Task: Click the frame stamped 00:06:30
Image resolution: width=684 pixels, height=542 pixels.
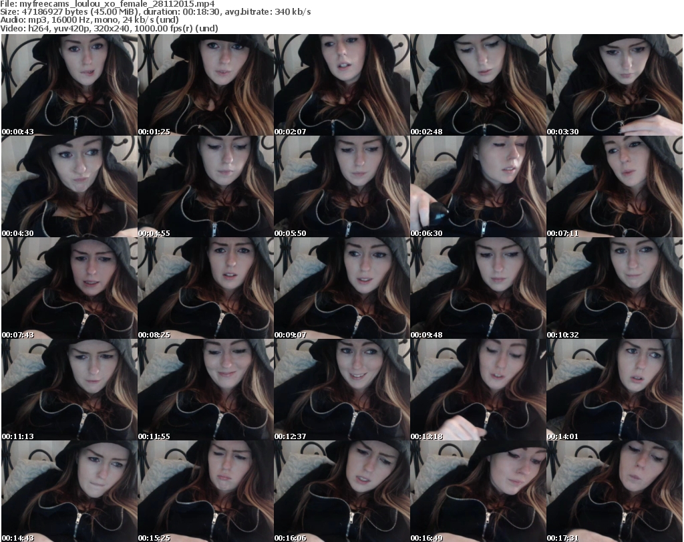Action: (x=478, y=186)
